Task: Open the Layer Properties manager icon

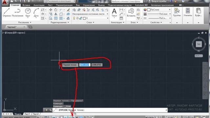Action: [74, 10]
